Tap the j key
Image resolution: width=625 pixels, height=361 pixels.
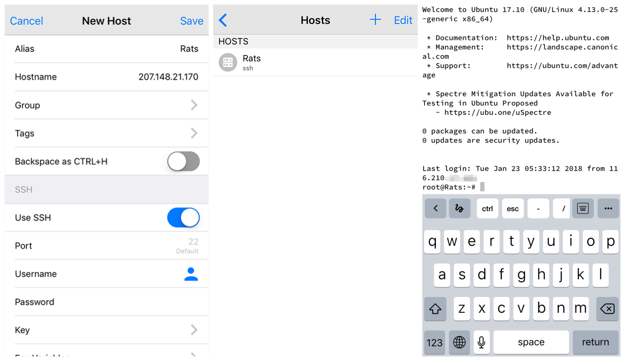pyautogui.click(x=561, y=275)
